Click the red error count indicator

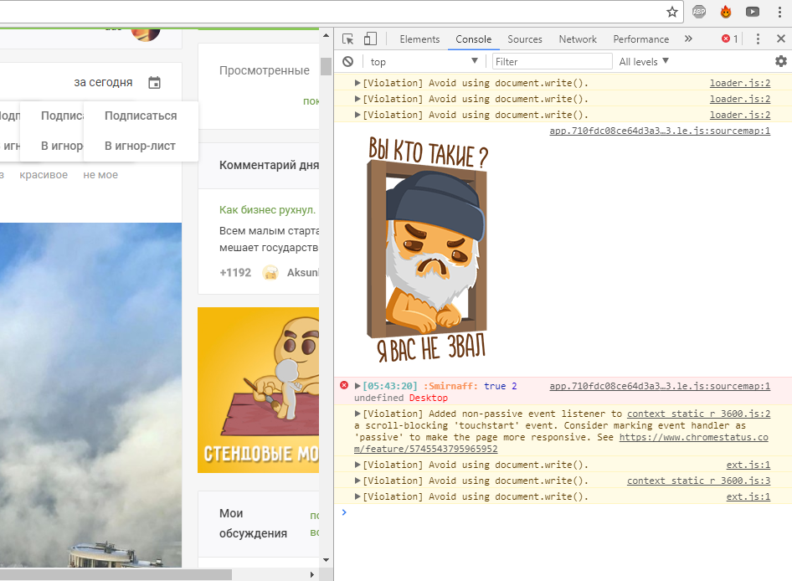(x=730, y=39)
